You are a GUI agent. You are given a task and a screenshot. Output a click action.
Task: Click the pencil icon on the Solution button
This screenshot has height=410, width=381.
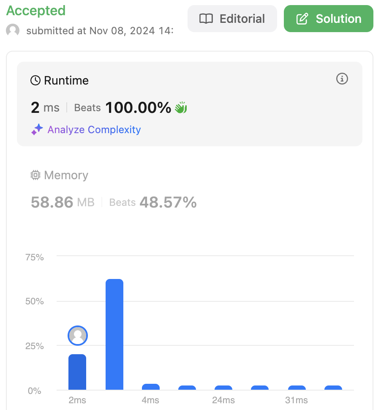302,19
